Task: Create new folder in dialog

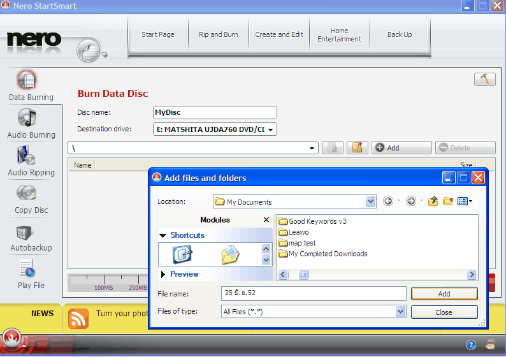Action: (448, 201)
